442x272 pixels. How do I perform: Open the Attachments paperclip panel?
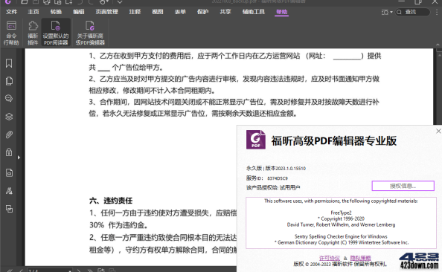coord(9,135)
